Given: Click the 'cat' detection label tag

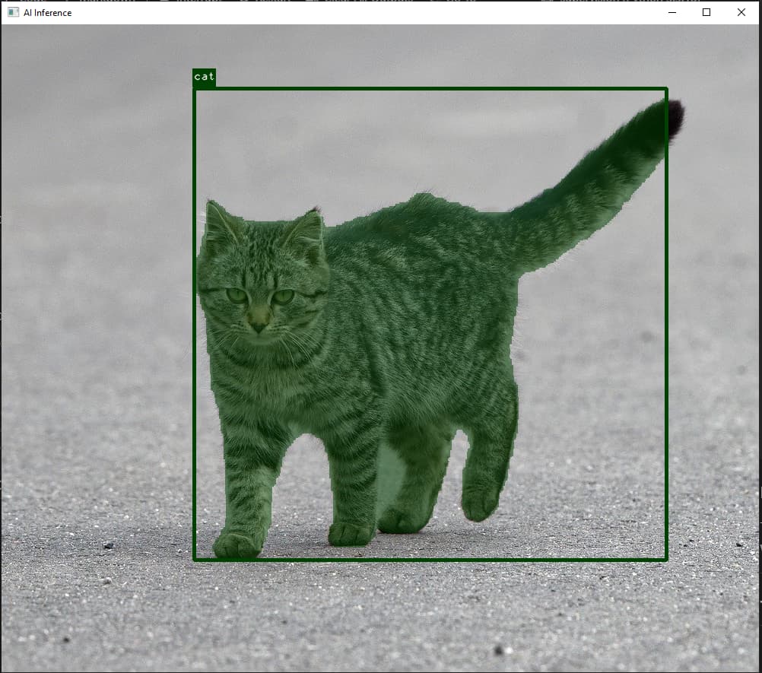Looking at the screenshot, I should click(204, 77).
